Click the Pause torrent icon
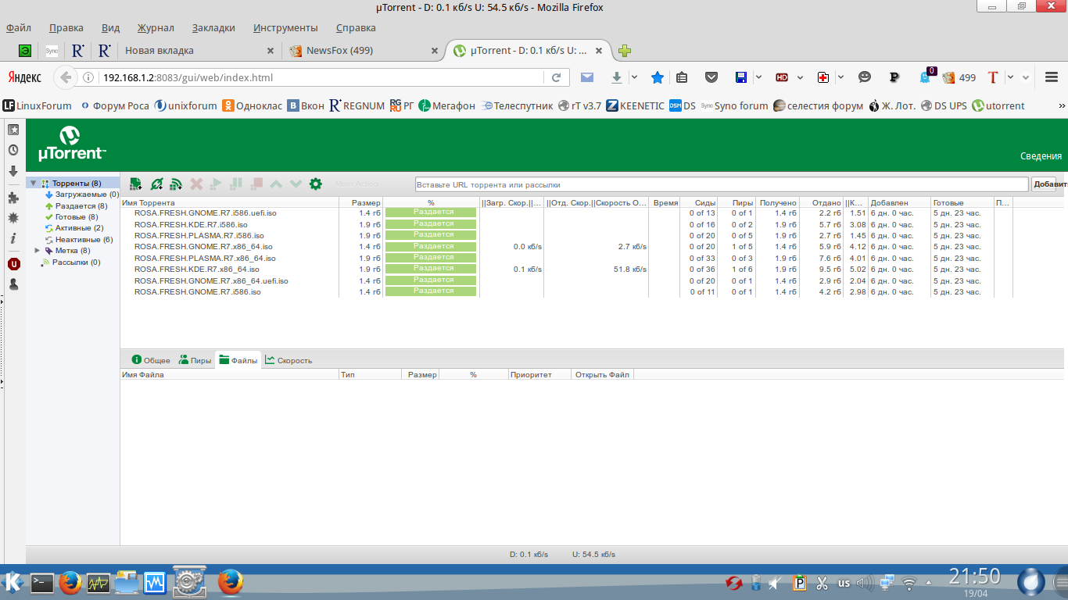1068x600 pixels. tap(236, 184)
